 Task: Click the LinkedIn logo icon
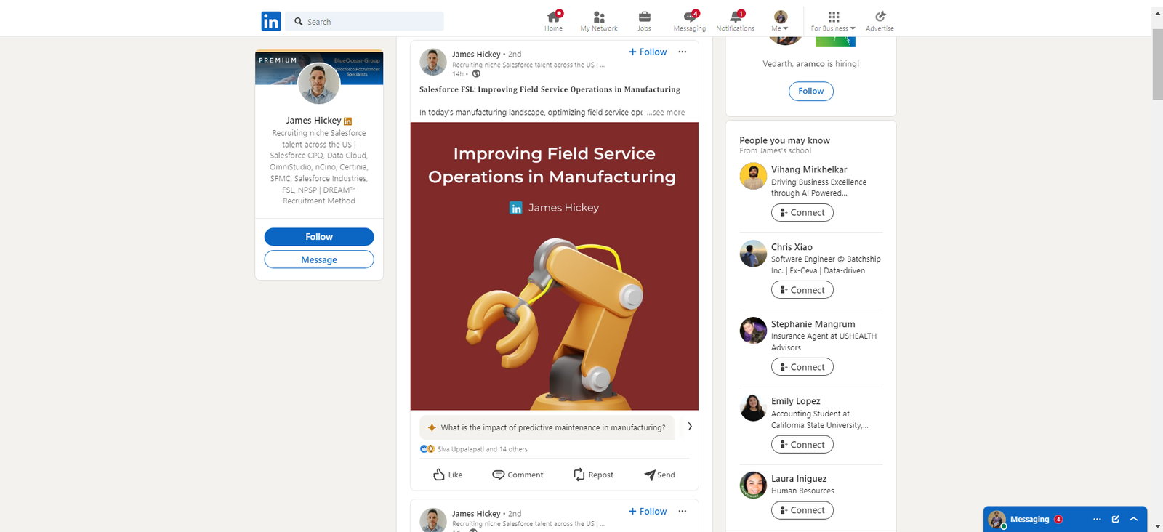coord(270,21)
